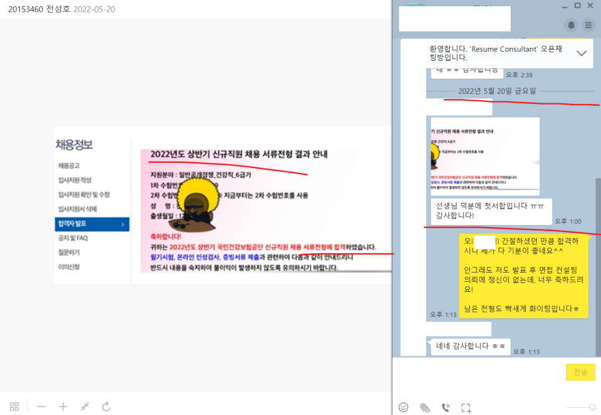Image resolution: width=601 pixels, height=415 pixels.
Task: Click the '지원분야 : 일반공개경쟁' line
Action: coord(200,175)
